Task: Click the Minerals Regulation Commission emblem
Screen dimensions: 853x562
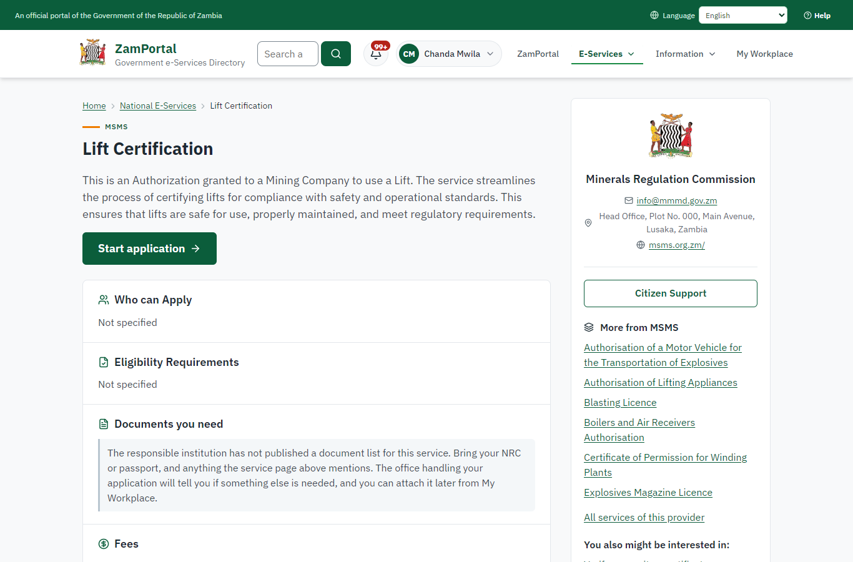Action: pos(671,135)
